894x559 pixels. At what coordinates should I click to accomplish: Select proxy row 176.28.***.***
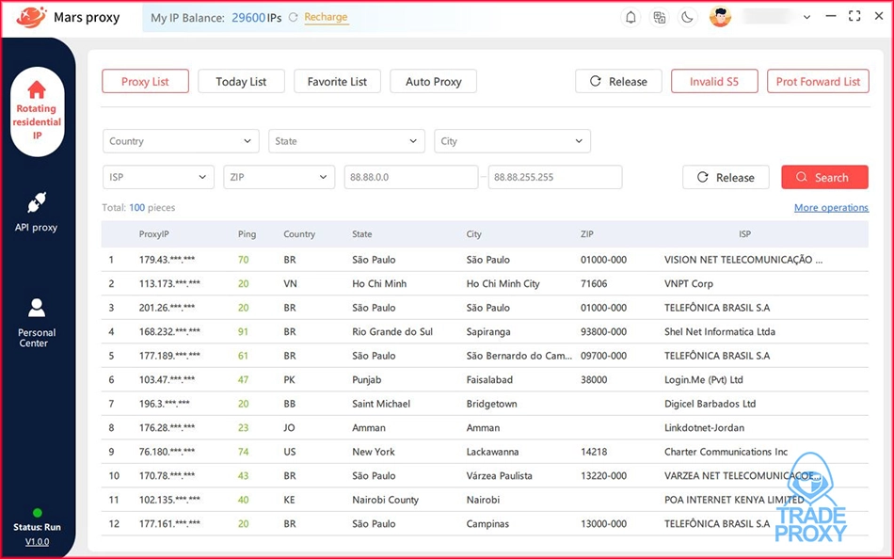point(485,427)
